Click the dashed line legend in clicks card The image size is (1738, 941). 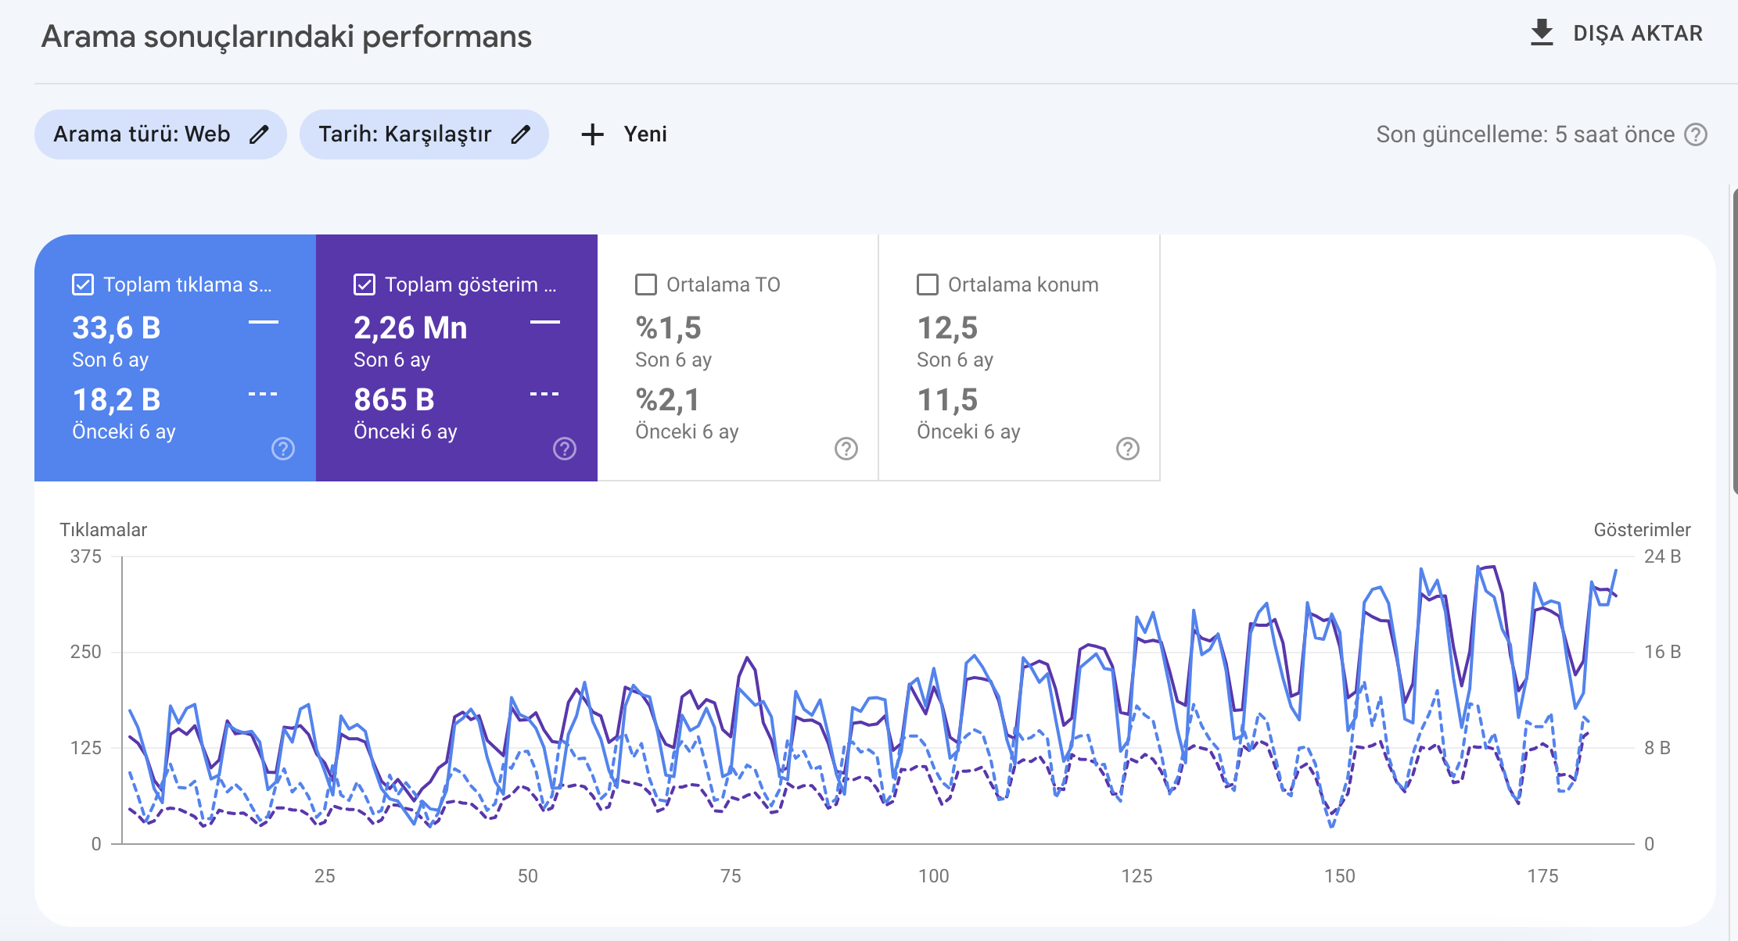(x=264, y=394)
